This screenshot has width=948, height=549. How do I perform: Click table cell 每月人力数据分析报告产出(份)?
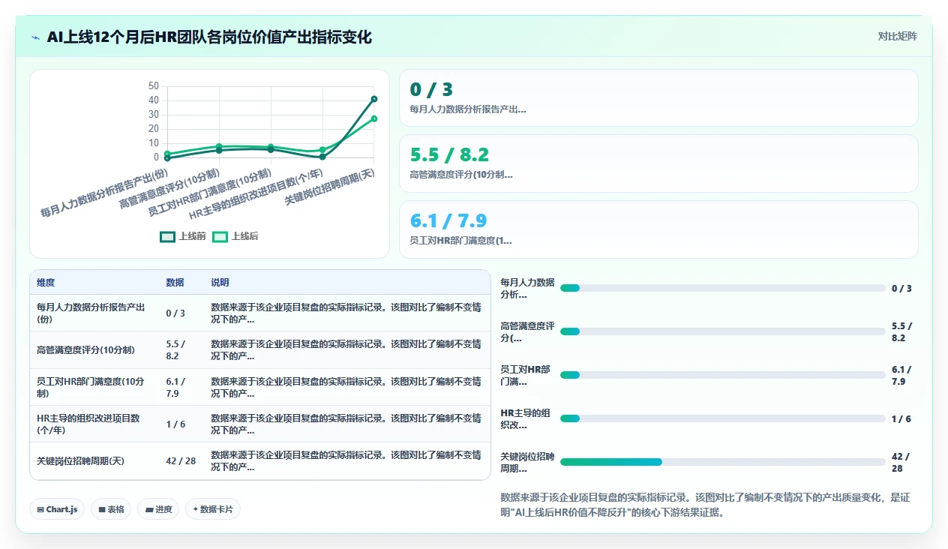pyautogui.click(x=94, y=313)
